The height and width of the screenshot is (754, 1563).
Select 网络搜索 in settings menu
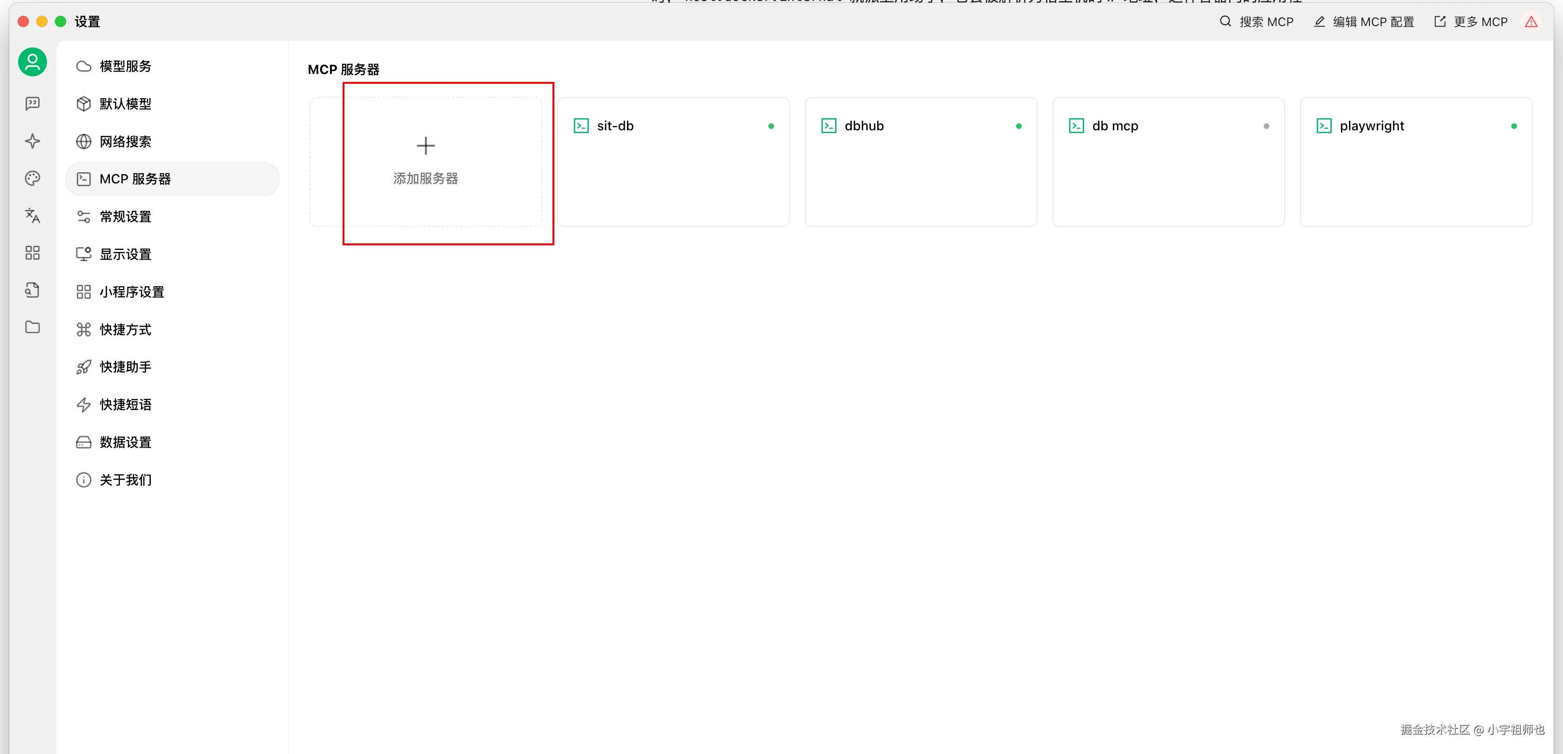(x=125, y=141)
